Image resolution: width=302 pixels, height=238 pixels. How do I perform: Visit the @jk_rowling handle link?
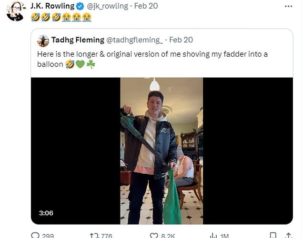coord(108,6)
